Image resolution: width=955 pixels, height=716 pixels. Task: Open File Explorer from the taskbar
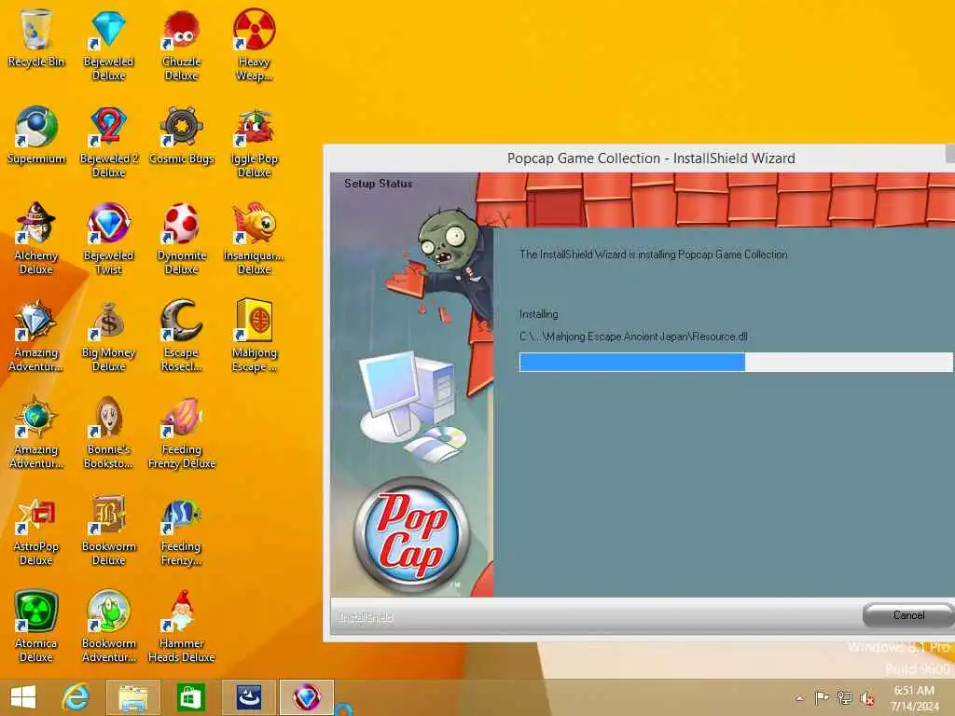pyautogui.click(x=133, y=697)
